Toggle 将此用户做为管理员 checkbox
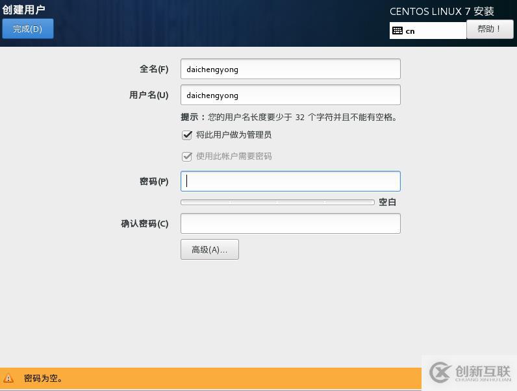 [187, 135]
